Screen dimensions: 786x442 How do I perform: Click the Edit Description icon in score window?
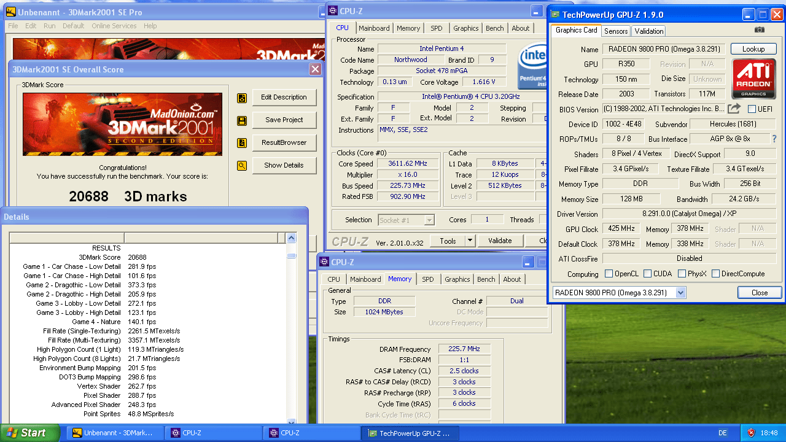point(242,98)
